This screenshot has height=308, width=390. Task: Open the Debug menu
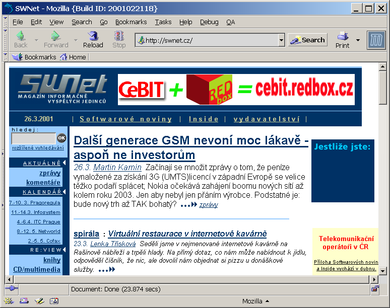pos(209,22)
